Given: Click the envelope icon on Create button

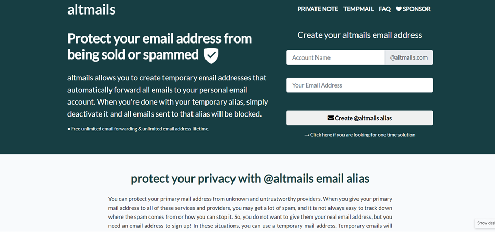Looking at the screenshot, I should pyautogui.click(x=331, y=118).
